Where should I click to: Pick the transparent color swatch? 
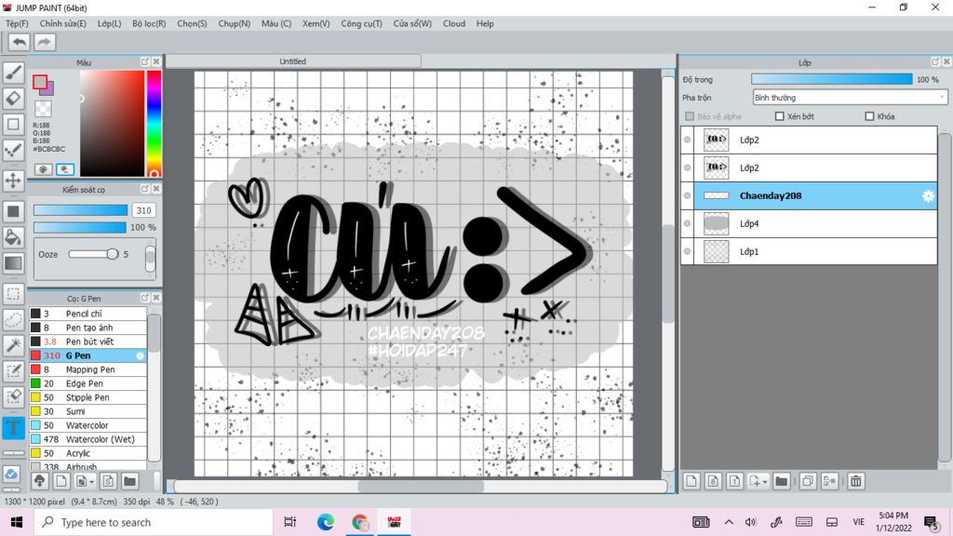(x=43, y=110)
